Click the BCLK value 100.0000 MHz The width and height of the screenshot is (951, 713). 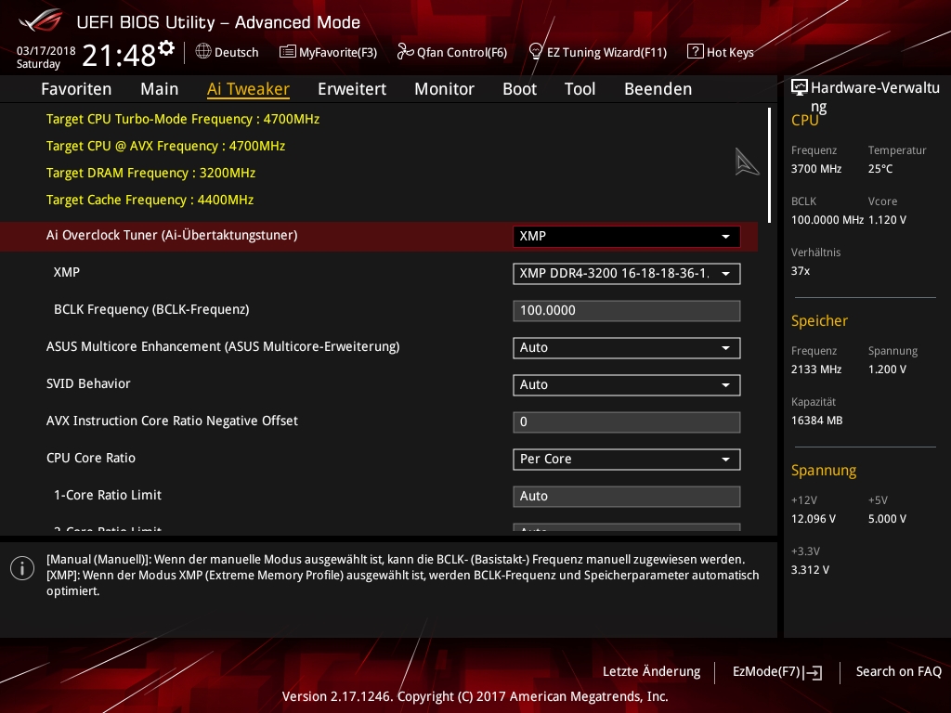[x=827, y=220]
